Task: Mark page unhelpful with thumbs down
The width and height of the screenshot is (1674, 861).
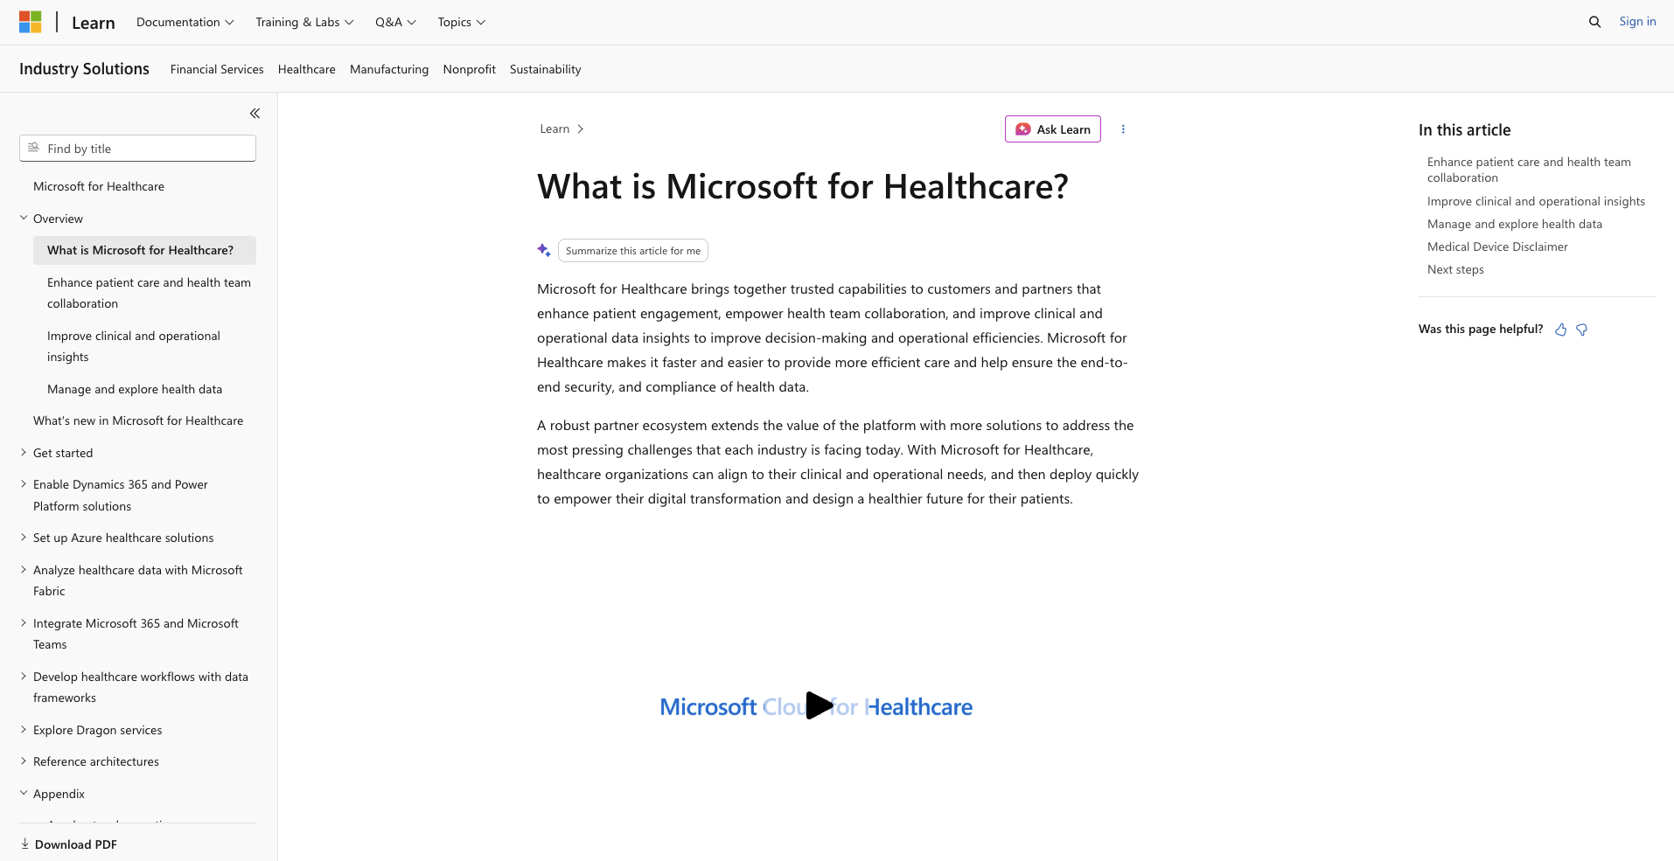Action: 1581,330
